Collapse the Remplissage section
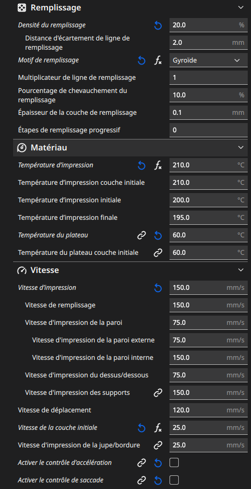 241,8
